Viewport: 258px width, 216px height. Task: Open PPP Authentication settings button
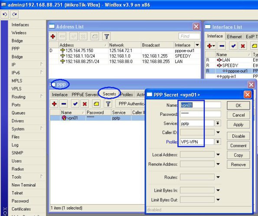point(131,104)
